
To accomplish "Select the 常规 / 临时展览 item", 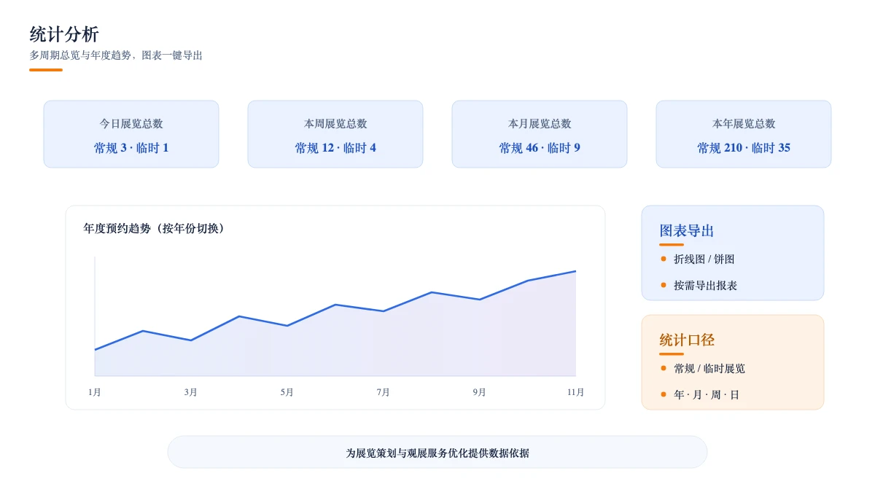I will coord(709,368).
